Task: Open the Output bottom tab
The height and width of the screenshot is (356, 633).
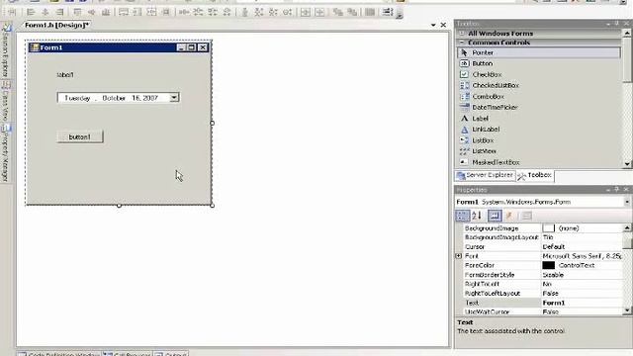Action: (171, 354)
